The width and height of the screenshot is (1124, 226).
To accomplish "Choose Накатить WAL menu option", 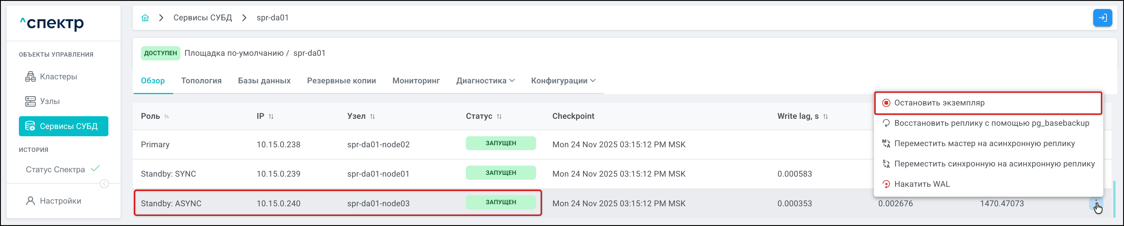I will [921, 184].
